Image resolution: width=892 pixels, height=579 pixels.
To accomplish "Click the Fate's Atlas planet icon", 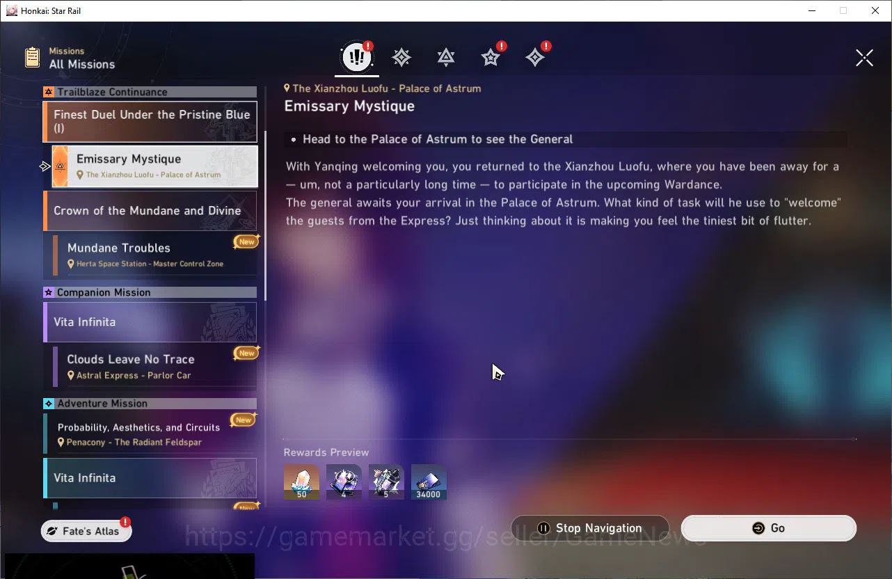I will pyautogui.click(x=52, y=531).
